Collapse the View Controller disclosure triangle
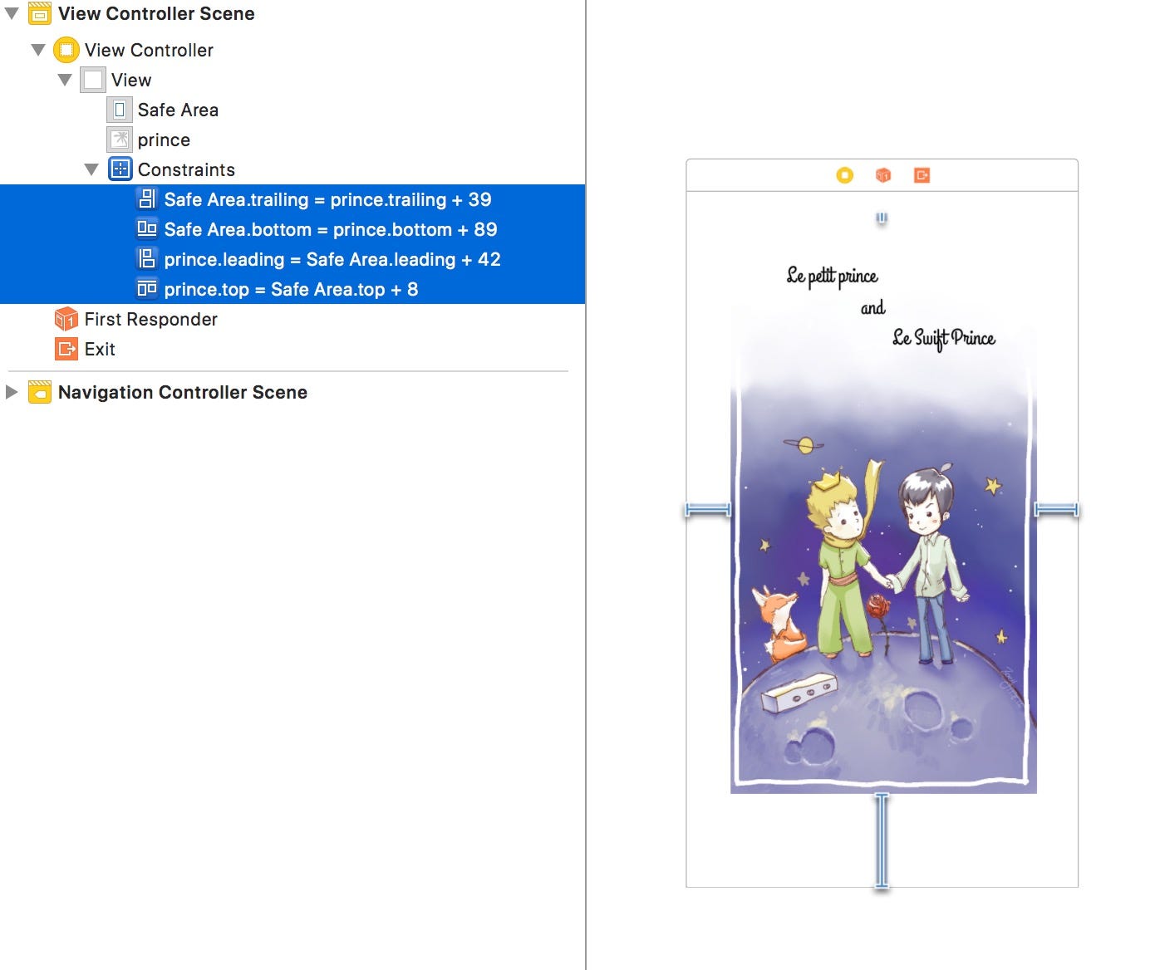The height and width of the screenshot is (970, 1155). (x=38, y=51)
